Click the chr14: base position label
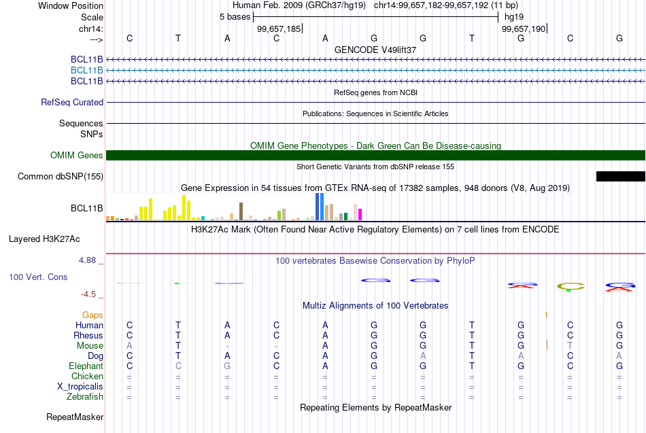Screen dimensions: 646x433 [x=90, y=29]
